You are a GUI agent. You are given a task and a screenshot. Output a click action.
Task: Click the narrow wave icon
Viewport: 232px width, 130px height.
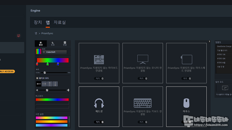pos(37,90)
